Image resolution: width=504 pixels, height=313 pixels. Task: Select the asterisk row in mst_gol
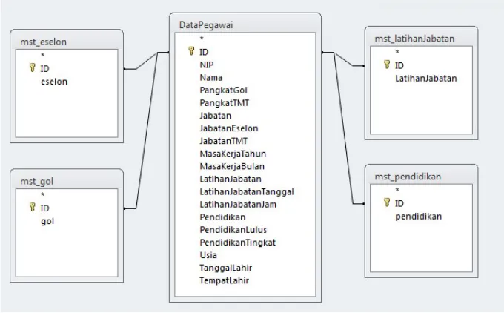[67, 195]
